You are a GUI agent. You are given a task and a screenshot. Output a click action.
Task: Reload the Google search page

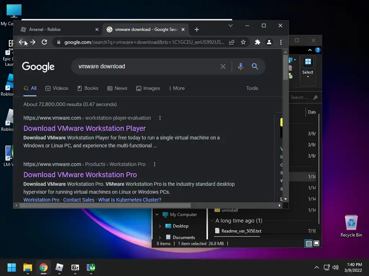(x=44, y=42)
